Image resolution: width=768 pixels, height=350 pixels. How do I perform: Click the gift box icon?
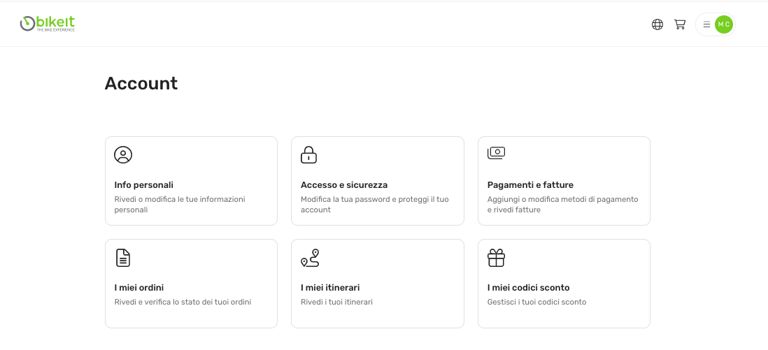[x=496, y=258]
